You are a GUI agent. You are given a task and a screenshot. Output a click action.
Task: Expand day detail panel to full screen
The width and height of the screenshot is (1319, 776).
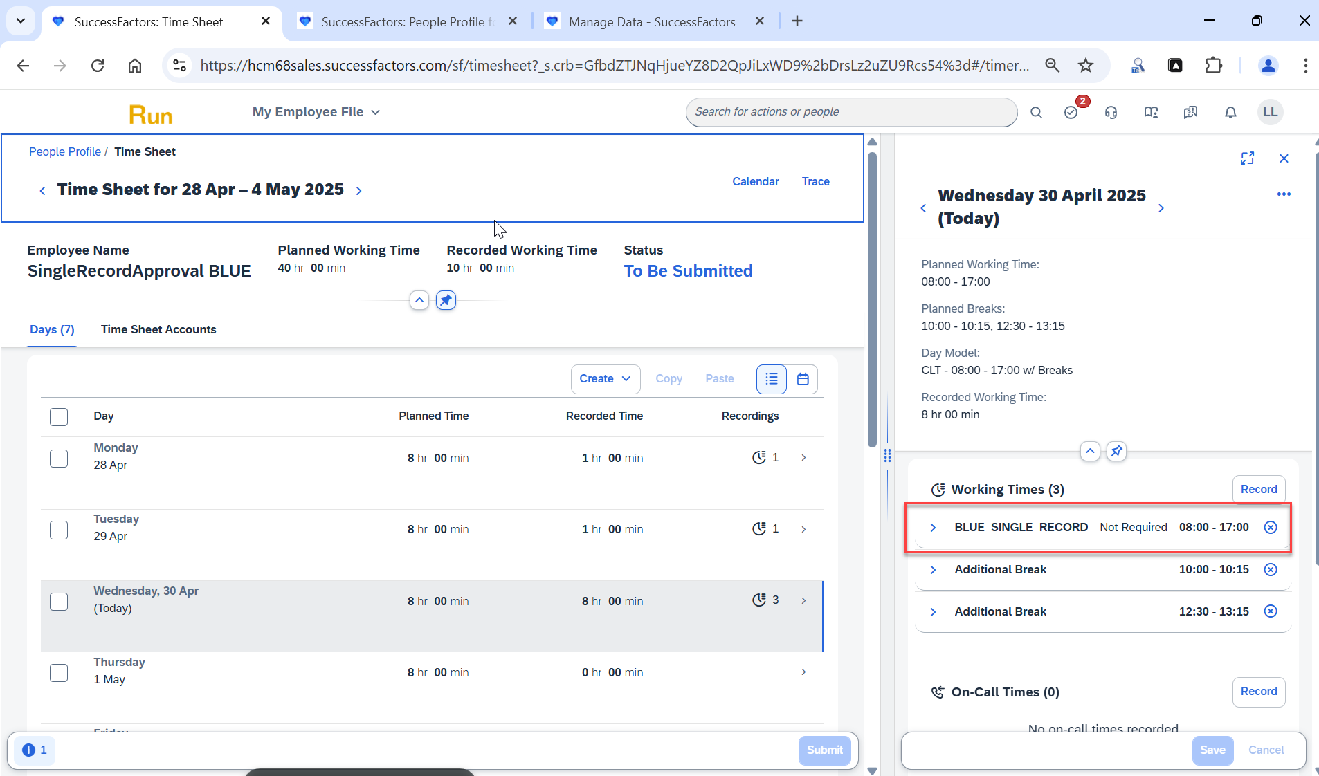click(x=1247, y=158)
